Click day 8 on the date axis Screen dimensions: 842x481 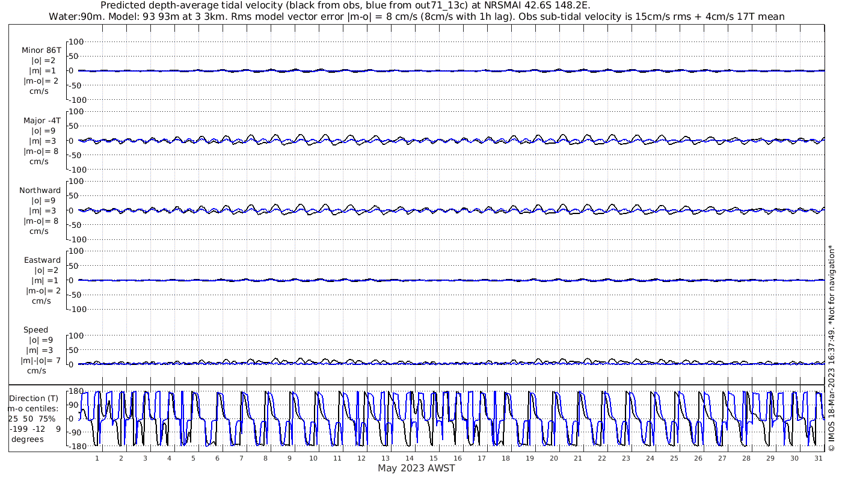coord(265,458)
